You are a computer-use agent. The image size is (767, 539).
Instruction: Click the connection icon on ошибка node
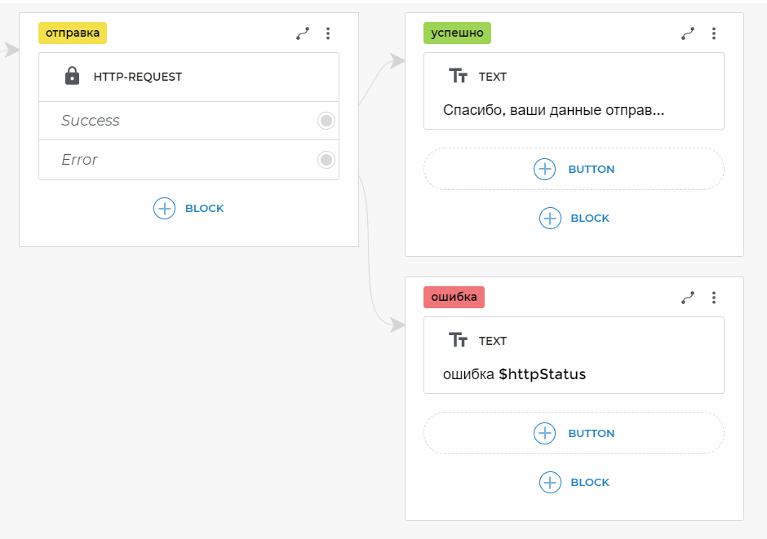(x=688, y=298)
